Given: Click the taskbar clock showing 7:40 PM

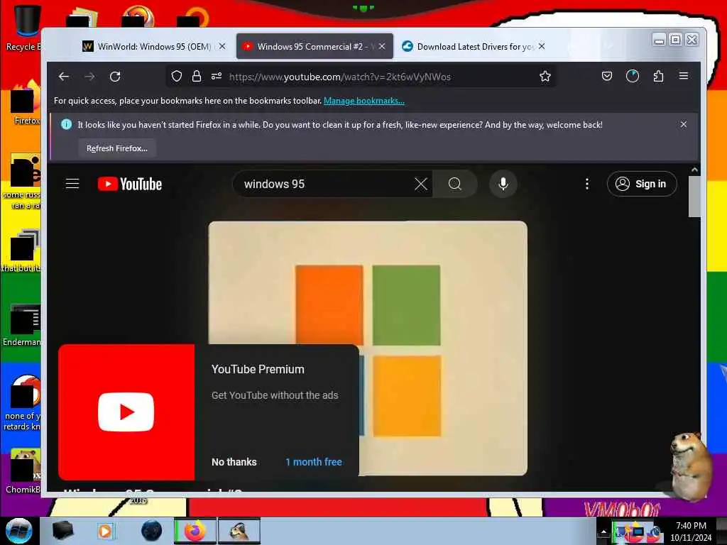Looking at the screenshot, I should [x=691, y=532].
